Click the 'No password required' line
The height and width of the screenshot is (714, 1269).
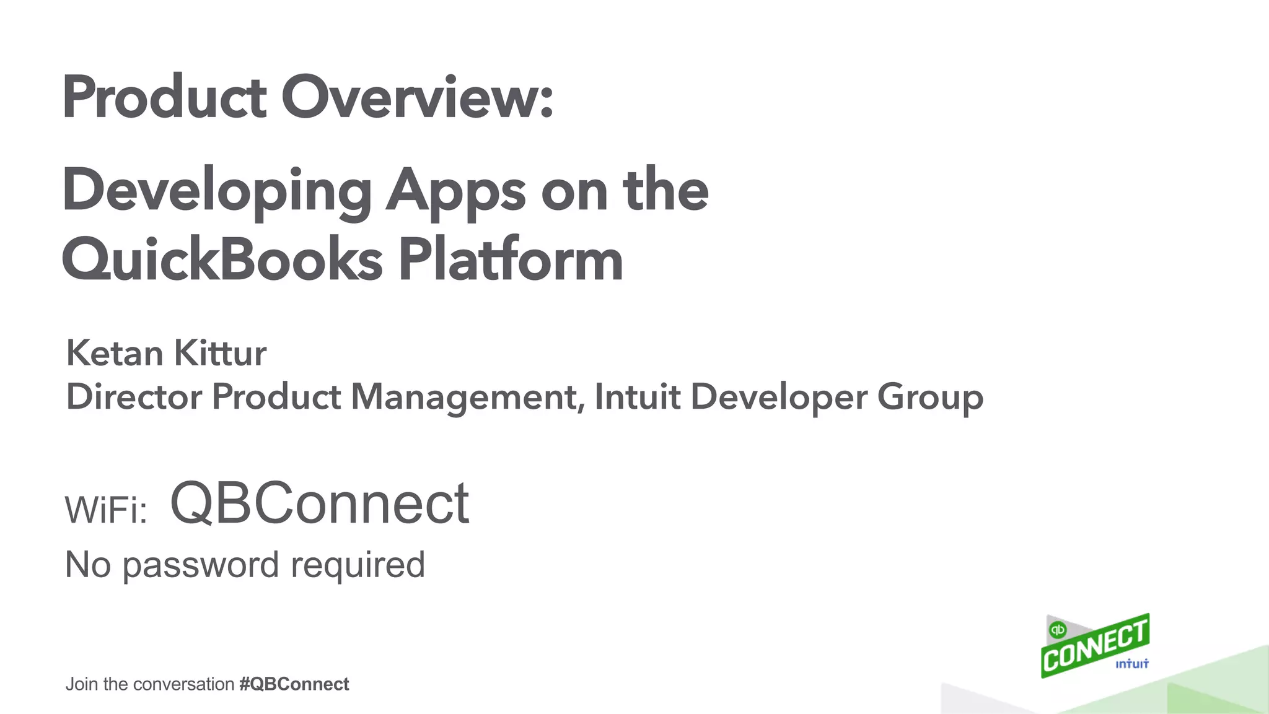coord(245,565)
